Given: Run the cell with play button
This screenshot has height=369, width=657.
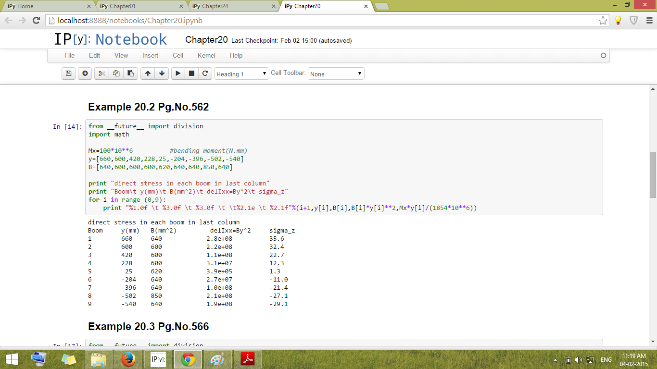Looking at the screenshot, I should coord(178,74).
